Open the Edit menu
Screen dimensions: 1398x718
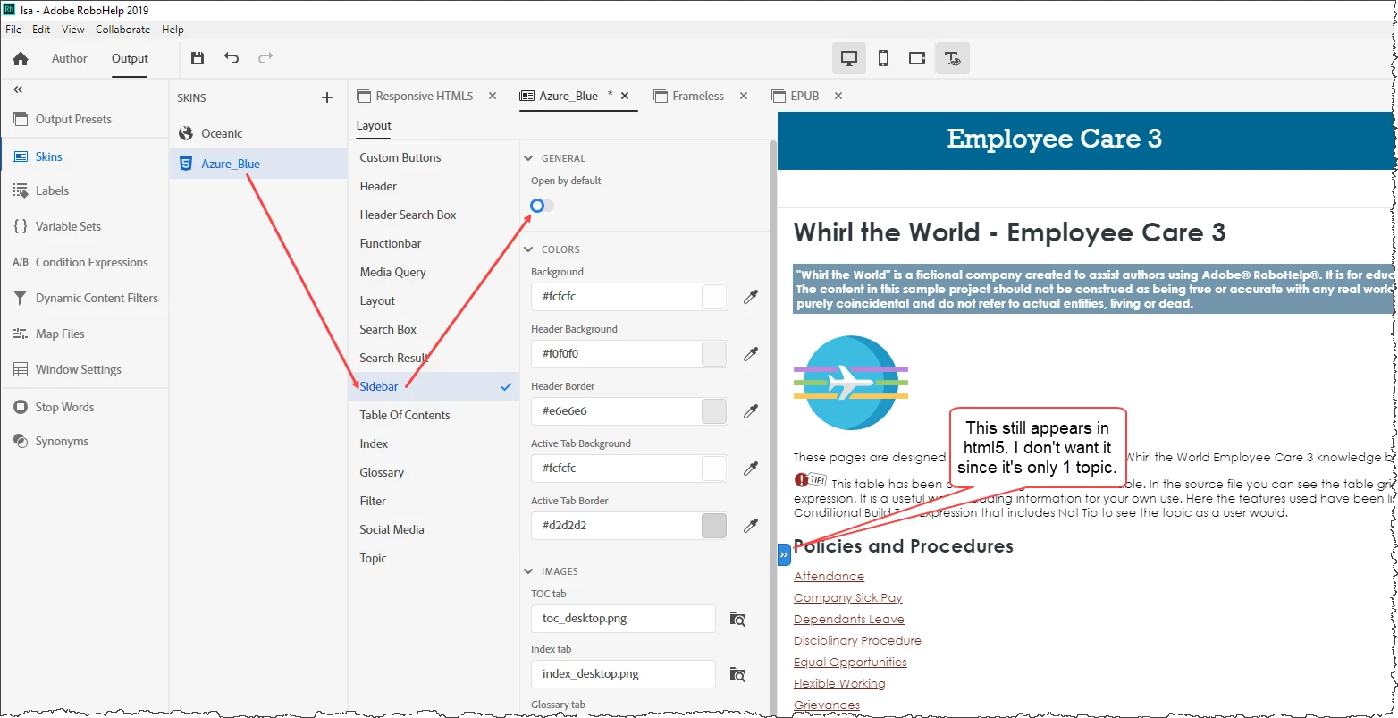pyautogui.click(x=41, y=30)
